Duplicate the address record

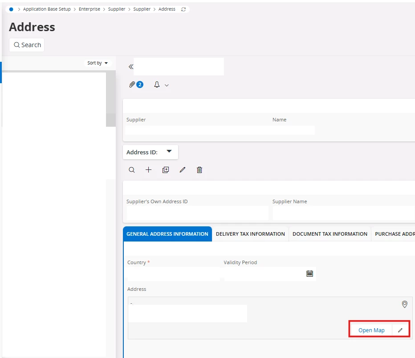click(166, 170)
